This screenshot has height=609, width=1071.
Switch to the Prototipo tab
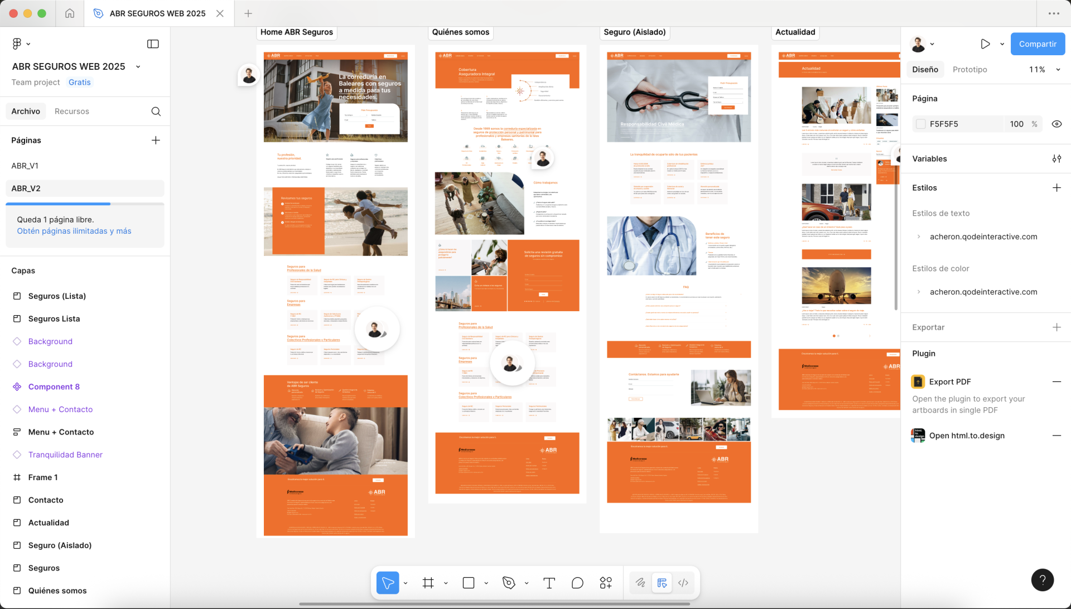point(969,70)
